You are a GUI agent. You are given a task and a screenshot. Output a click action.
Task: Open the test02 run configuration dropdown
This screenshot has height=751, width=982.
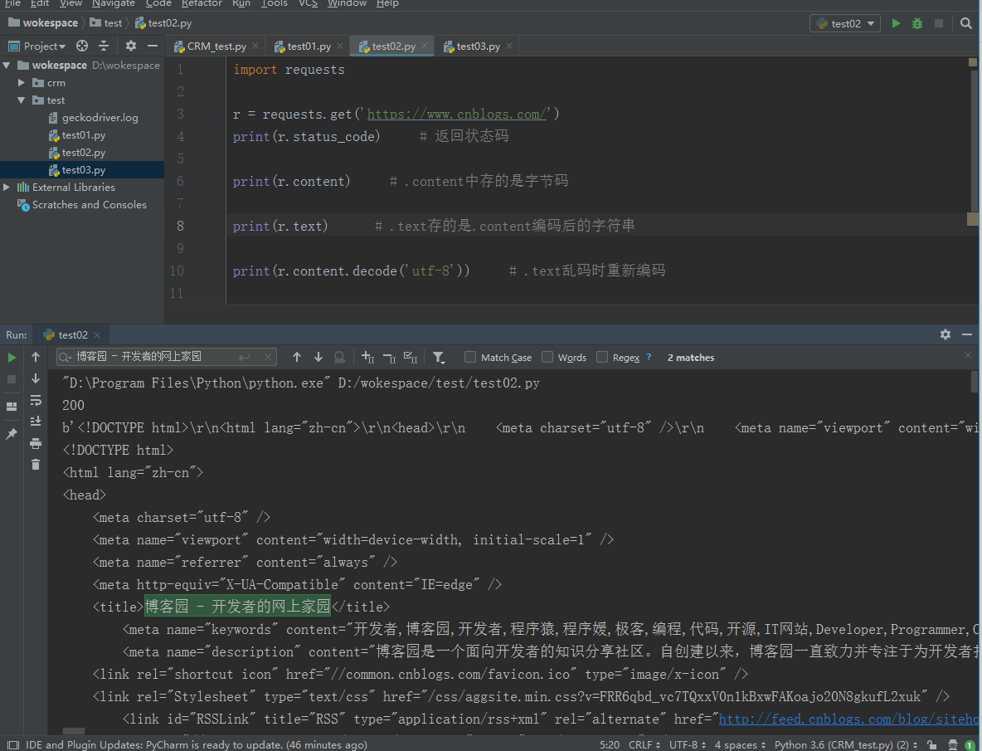pyautogui.click(x=845, y=23)
